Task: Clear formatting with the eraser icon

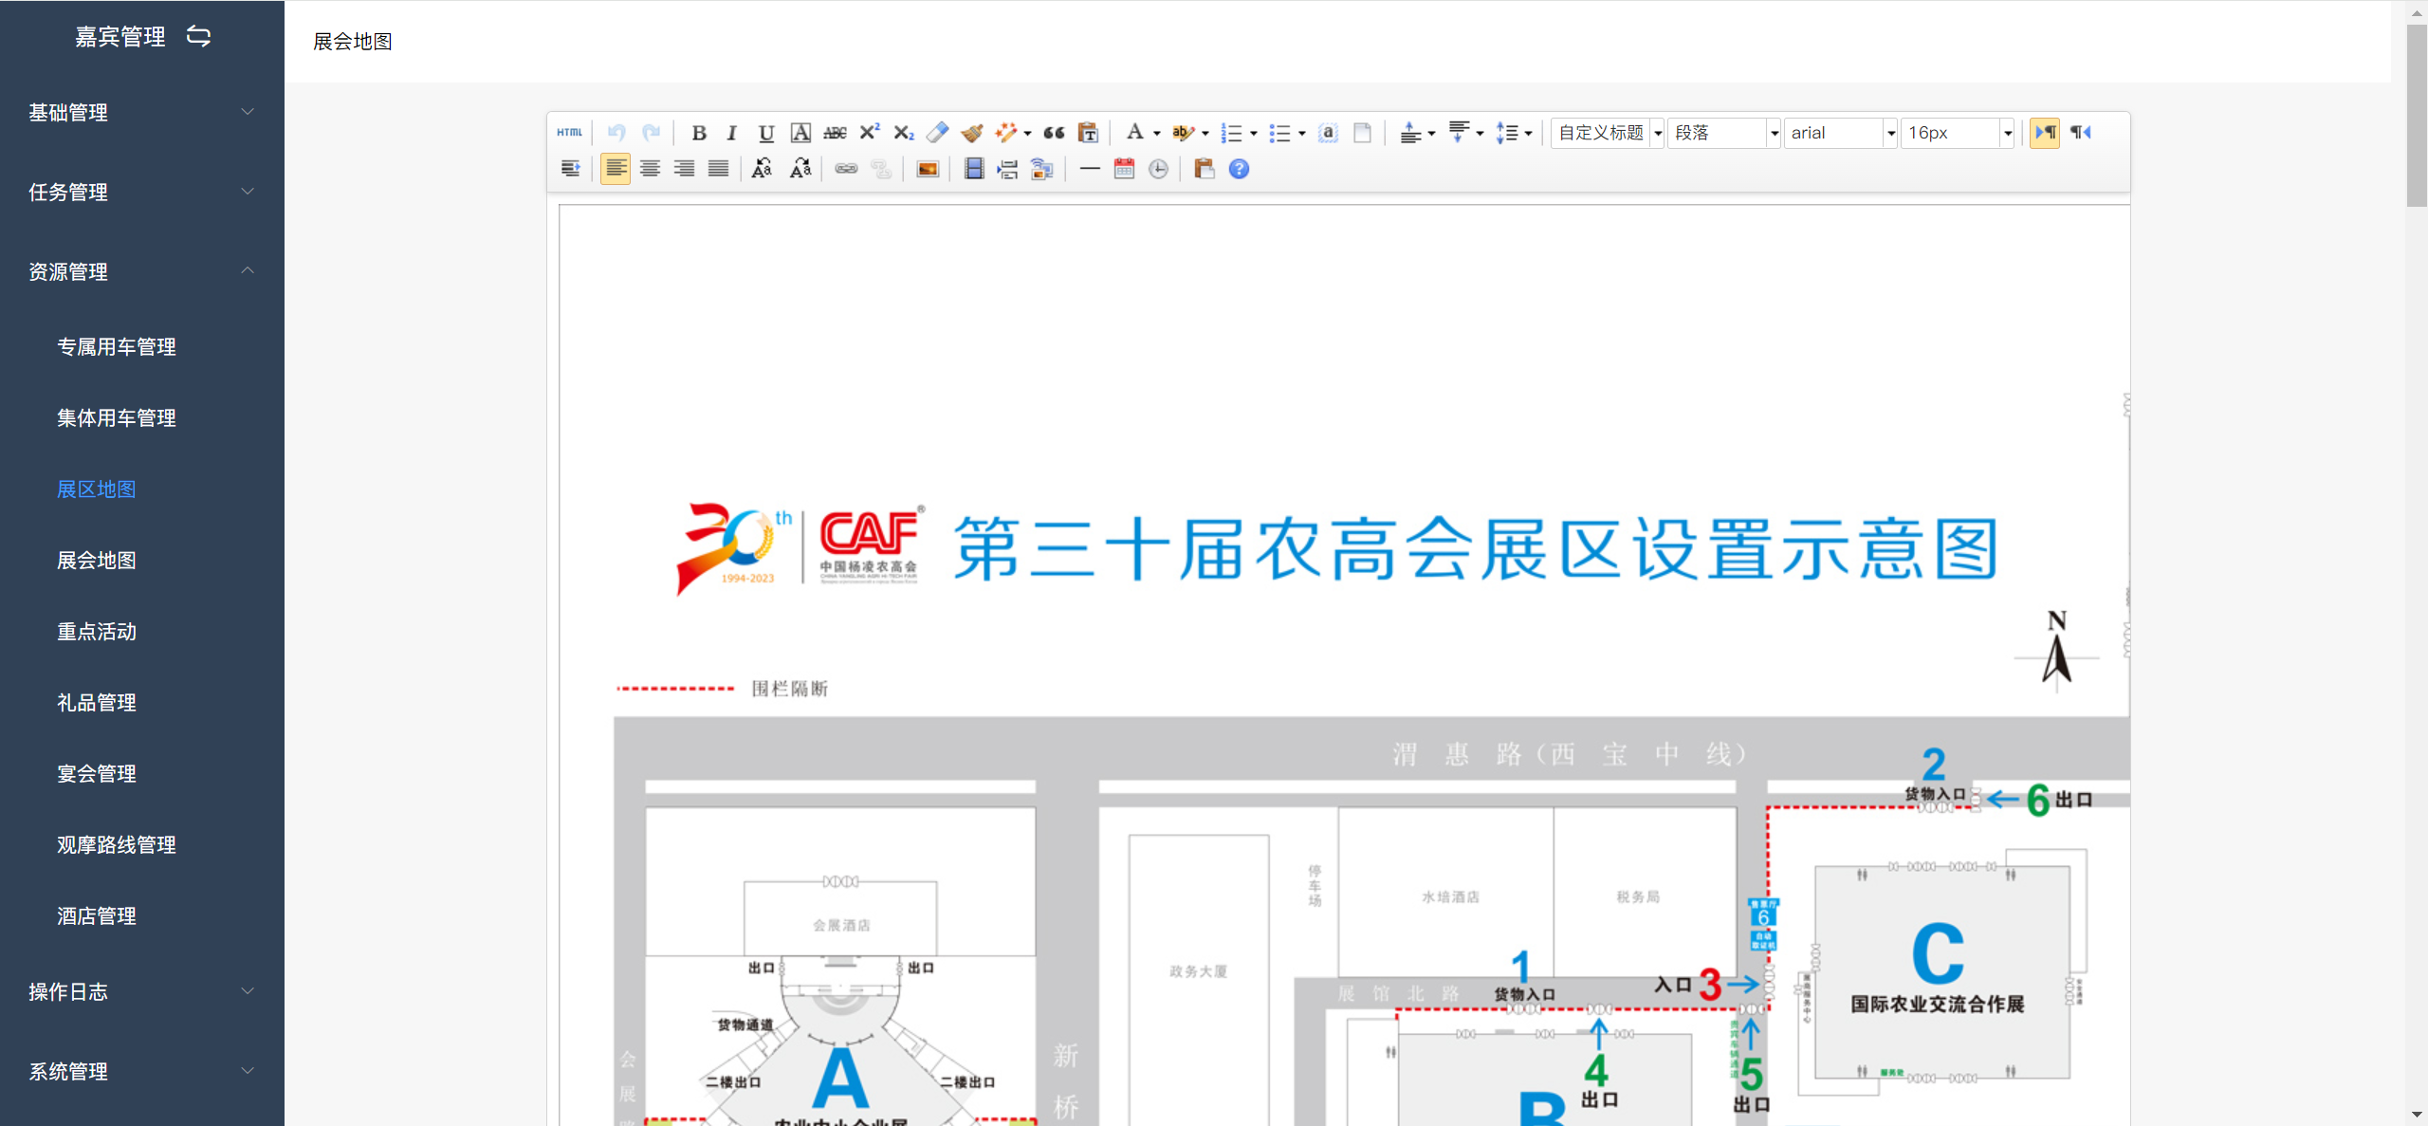Action: (938, 133)
